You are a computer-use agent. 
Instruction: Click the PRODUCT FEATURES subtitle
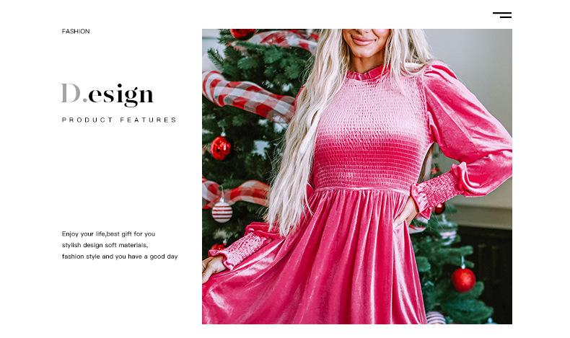[x=119, y=120]
